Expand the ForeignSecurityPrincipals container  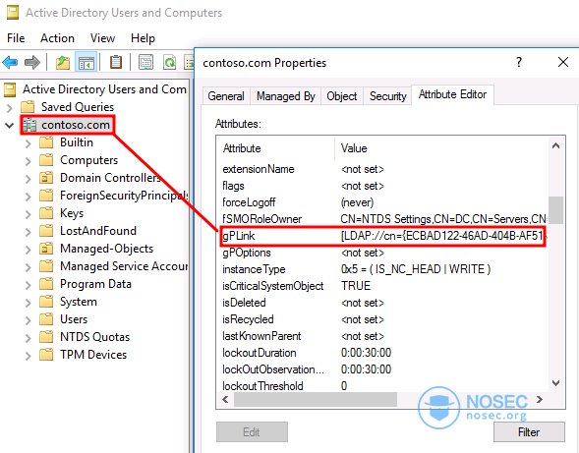point(29,197)
